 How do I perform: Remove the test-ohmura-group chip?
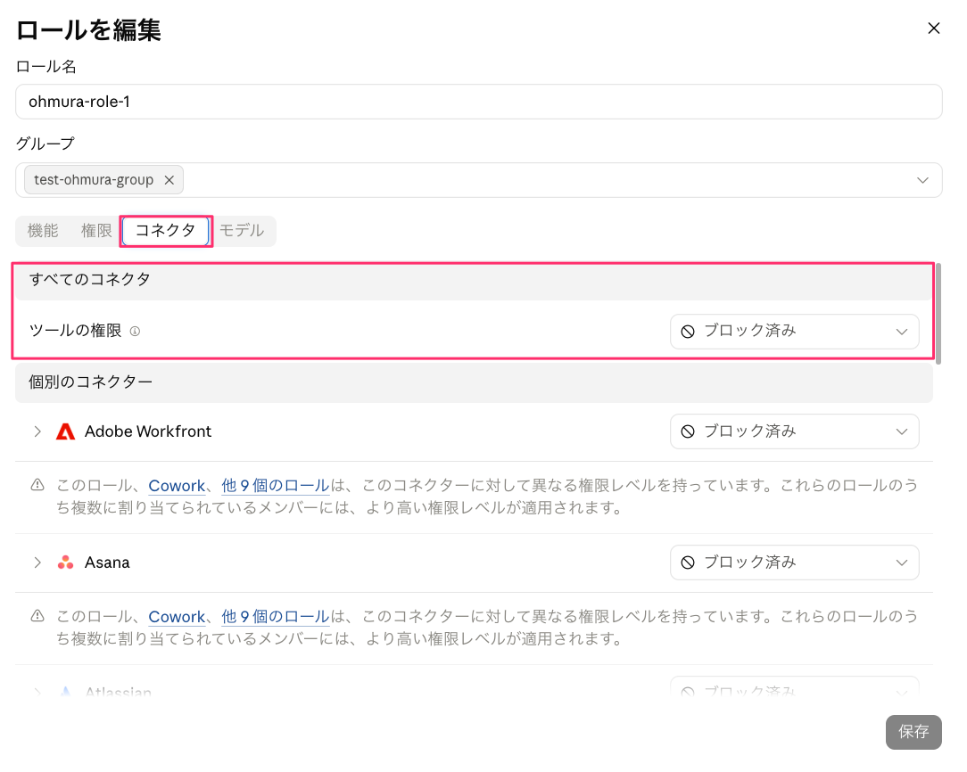169,180
